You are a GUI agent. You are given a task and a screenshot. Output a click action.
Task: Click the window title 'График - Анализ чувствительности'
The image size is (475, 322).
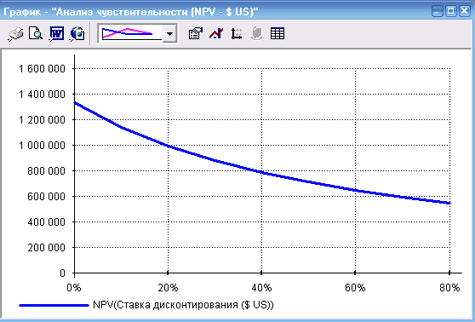click(131, 12)
